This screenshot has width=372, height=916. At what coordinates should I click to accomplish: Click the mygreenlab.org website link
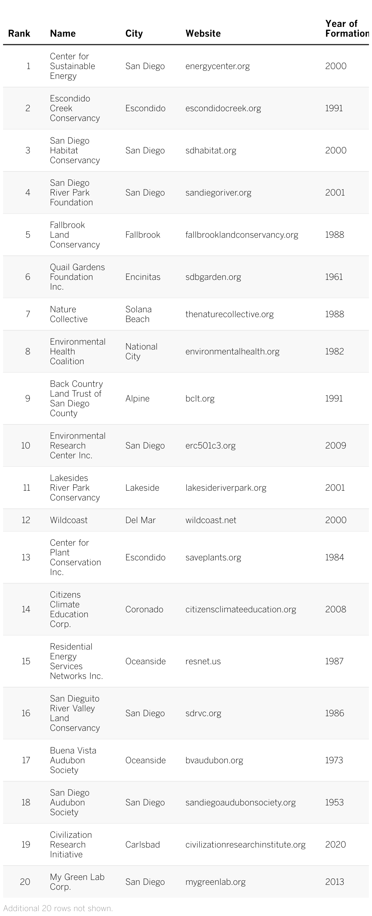[x=215, y=882]
